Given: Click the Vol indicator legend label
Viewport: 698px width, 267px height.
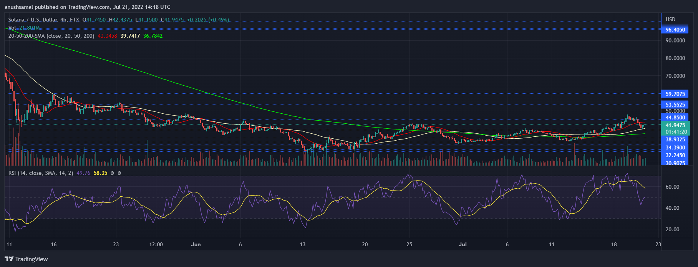Looking at the screenshot, I should (12, 28).
